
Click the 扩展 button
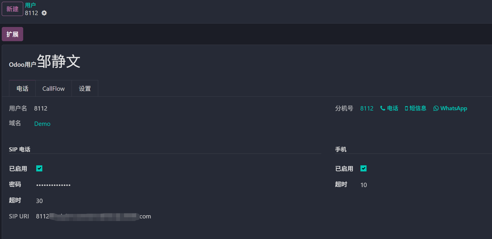[x=12, y=34]
